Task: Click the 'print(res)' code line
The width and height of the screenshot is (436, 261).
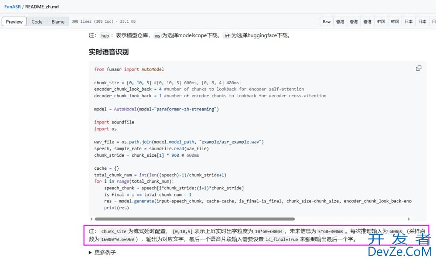Action: (x=116, y=208)
